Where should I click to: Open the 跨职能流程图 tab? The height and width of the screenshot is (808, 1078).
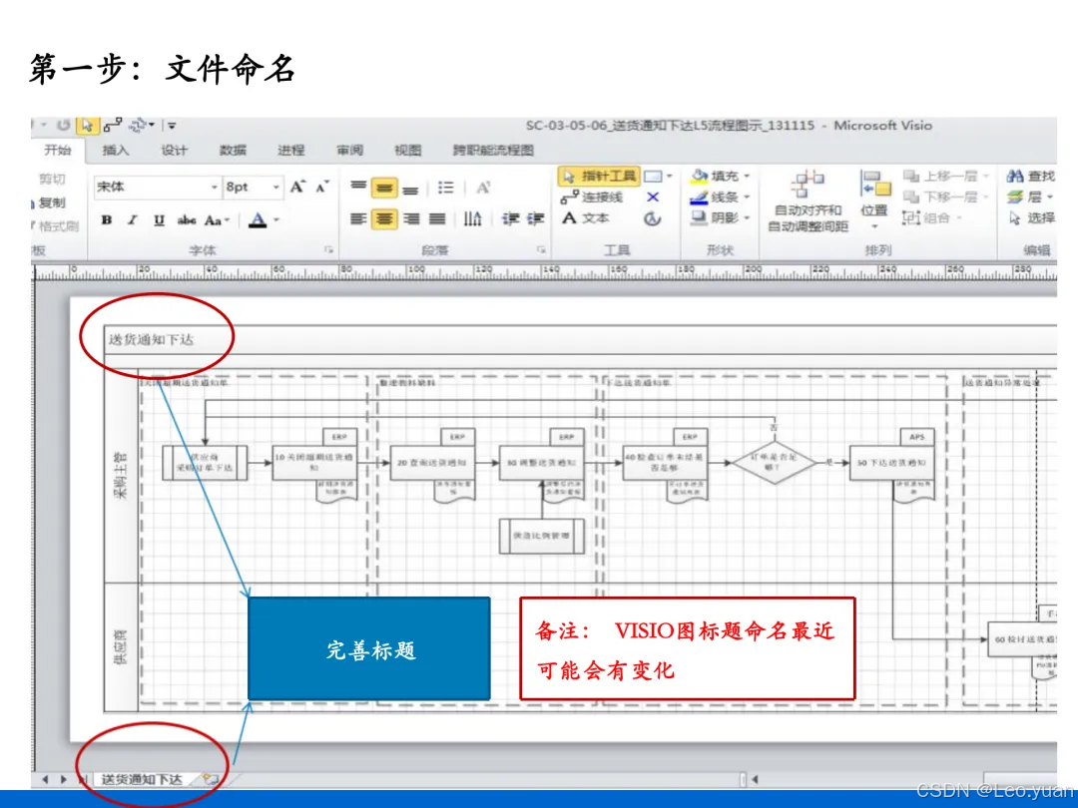pyautogui.click(x=493, y=151)
